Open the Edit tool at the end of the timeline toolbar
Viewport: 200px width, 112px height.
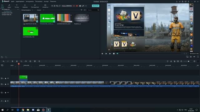(x=39, y=61)
